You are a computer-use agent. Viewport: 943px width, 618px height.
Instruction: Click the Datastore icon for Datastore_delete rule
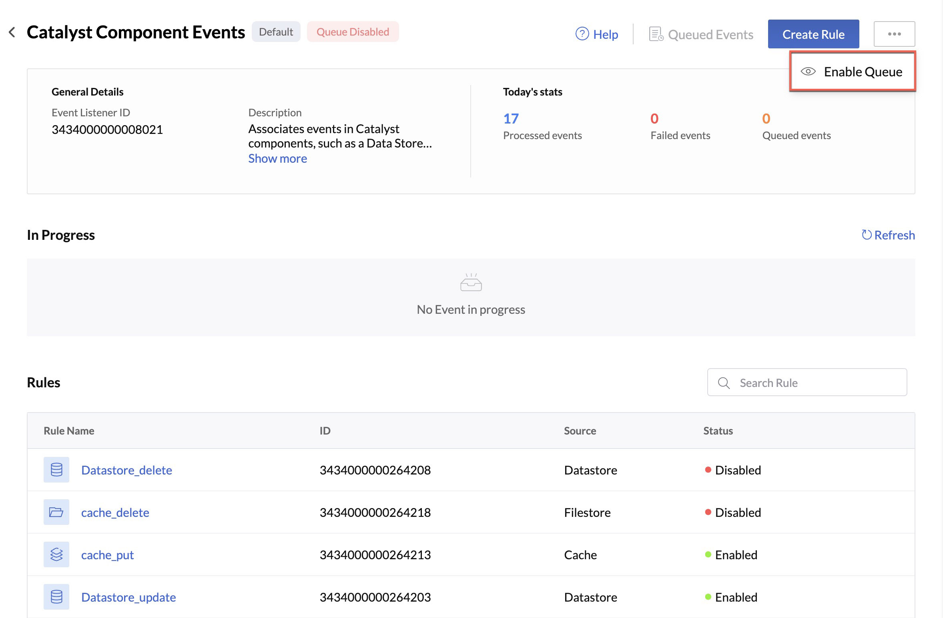click(55, 470)
